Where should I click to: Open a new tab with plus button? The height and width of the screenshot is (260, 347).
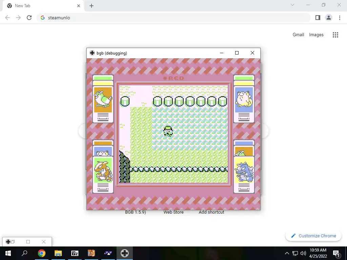(91, 6)
